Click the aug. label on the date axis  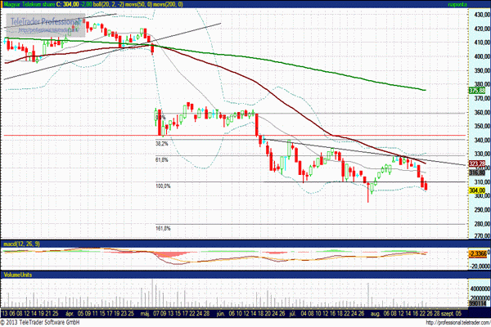[375, 314]
